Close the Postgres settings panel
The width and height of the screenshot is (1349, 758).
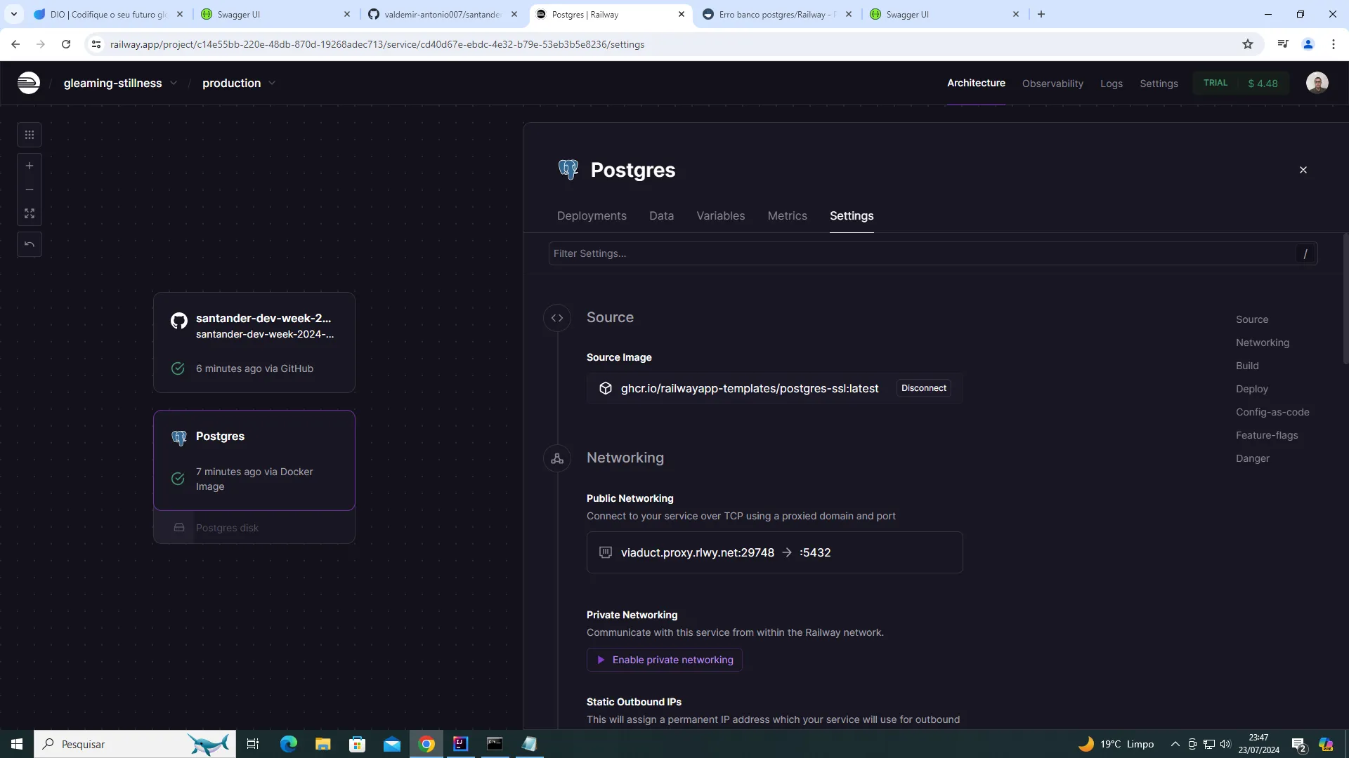click(1303, 170)
